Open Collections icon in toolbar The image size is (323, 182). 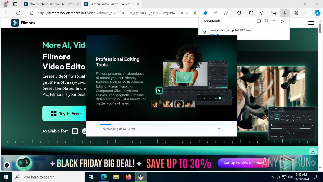point(274,13)
